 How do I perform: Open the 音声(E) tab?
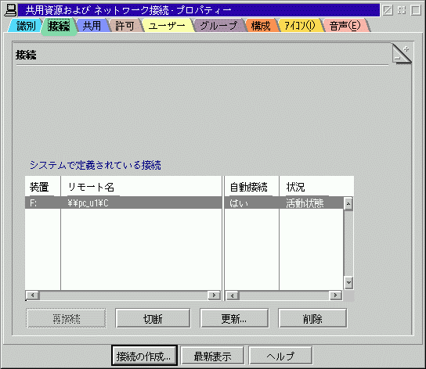[x=345, y=26]
